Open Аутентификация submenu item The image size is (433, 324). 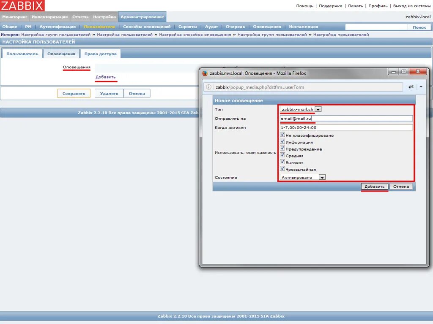(58, 27)
